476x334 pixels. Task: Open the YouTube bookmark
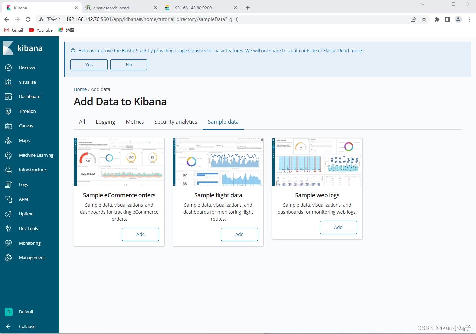click(x=41, y=30)
